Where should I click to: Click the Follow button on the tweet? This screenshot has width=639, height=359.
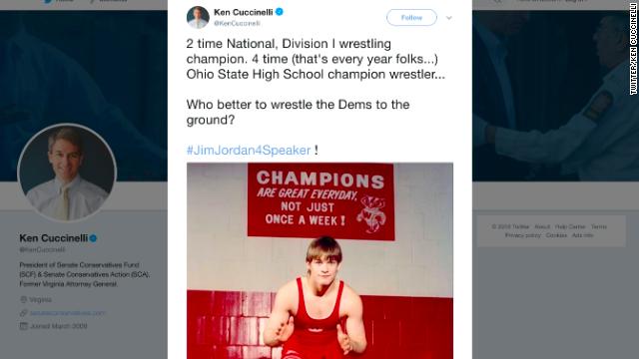(411, 18)
